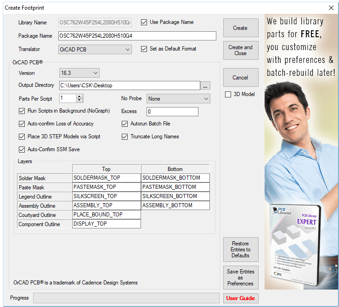Increase Parts Per Script with up arrow

click(x=79, y=97)
